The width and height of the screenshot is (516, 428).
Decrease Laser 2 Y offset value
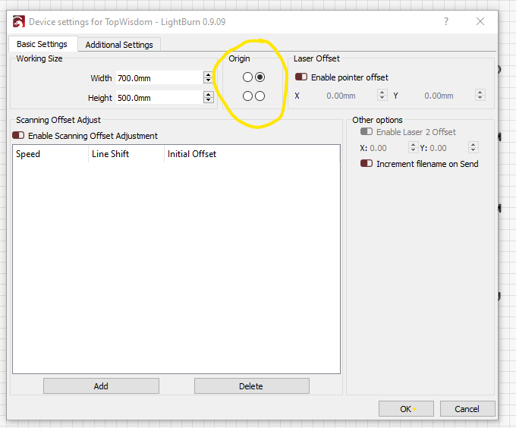tap(474, 151)
